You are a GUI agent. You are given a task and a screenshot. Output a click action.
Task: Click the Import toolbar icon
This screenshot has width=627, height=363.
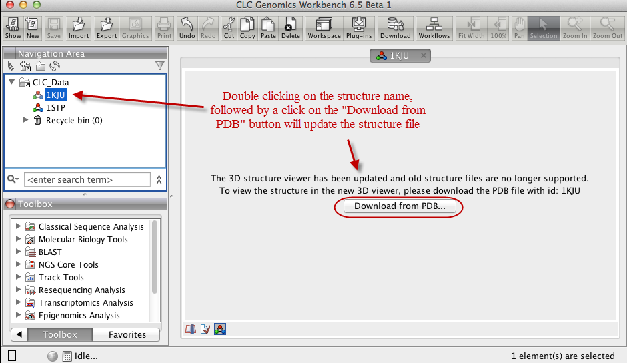[x=79, y=27]
